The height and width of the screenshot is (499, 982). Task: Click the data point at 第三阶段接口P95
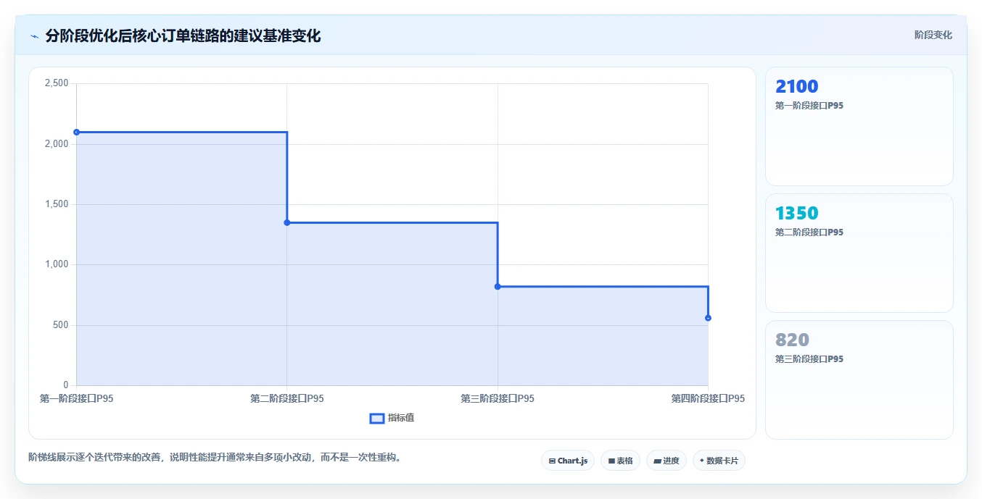coord(498,287)
